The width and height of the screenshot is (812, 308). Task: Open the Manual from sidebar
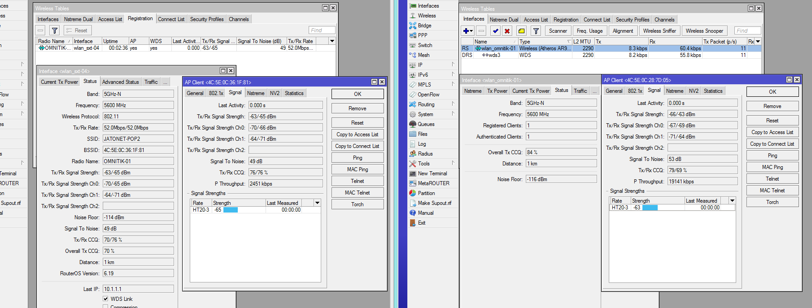click(426, 213)
